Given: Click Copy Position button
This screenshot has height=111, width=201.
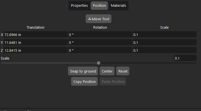Looking at the screenshot, I should click(x=84, y=81).
